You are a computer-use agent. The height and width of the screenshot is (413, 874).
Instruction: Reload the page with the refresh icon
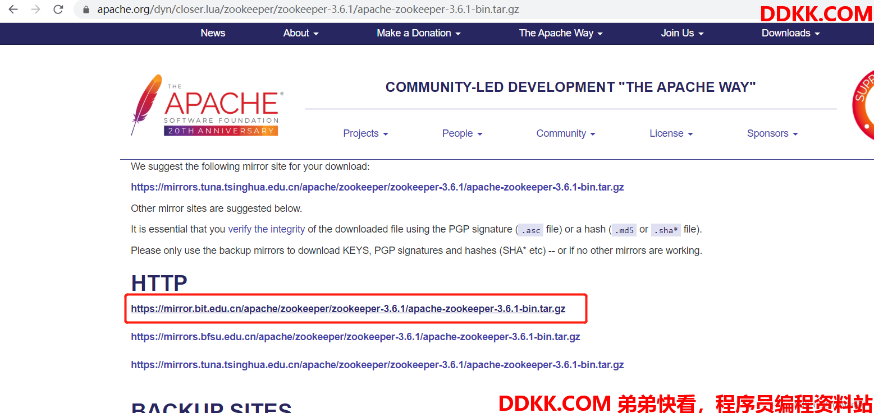click(x=58, y=10)
